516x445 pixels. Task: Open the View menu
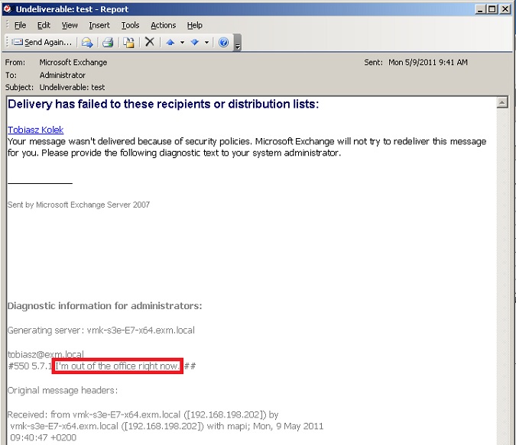[70, 25]
